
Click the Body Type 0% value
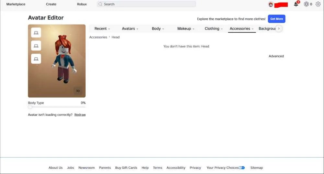[x=83, y=103]
